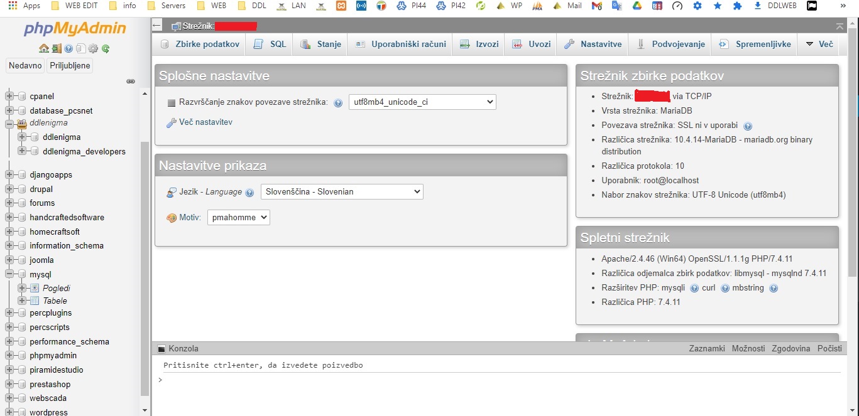Image resolution: width=859 pixels, height=416 pixels.
Task: Open the server collation utf8mb4_unicode_ci dropdown
Action: [x=422, y=102]
